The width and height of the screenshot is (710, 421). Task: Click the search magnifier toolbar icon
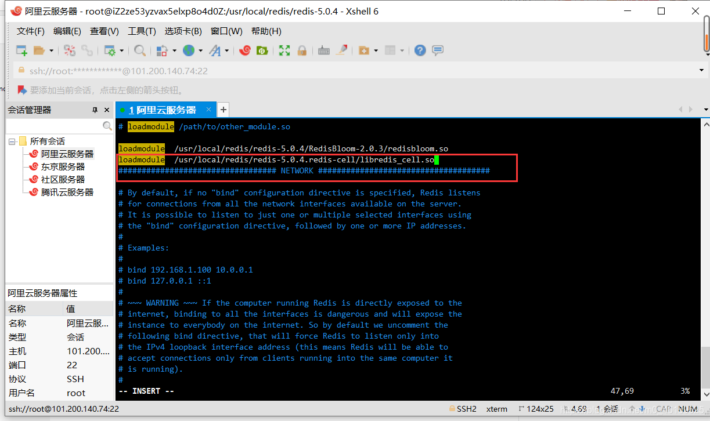pos(140,50)
